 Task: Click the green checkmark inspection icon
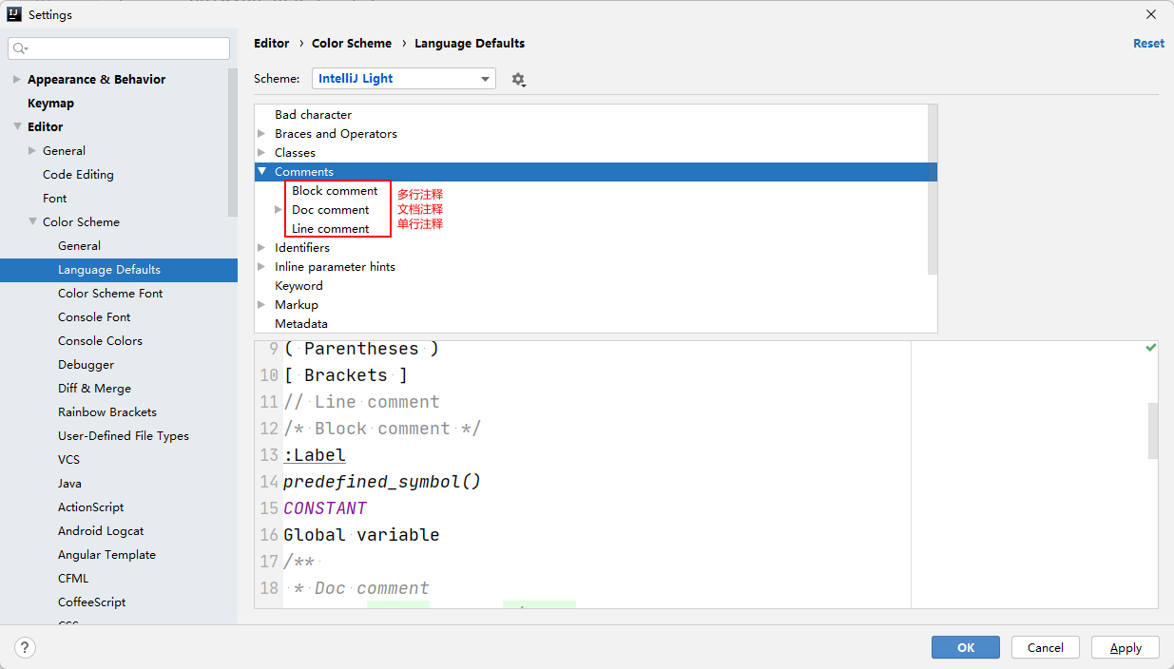pos(1151,348)
